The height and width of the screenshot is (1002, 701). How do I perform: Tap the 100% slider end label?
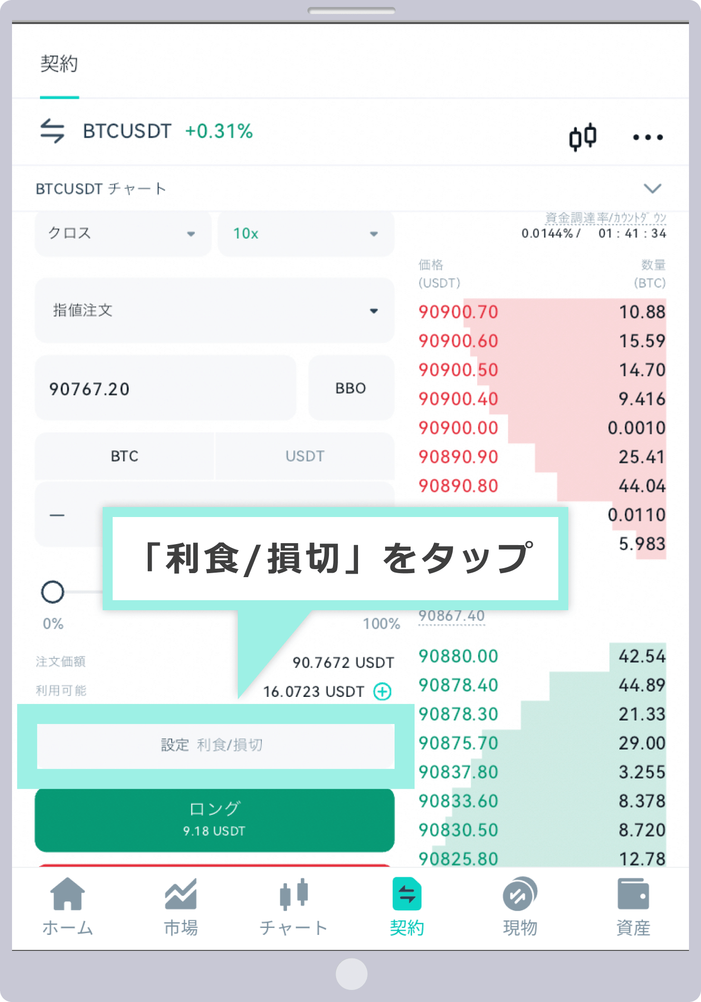pyautogui.click(x=382, y=624)
